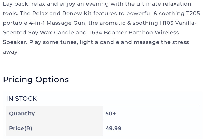The height and width of the screenshot is (139, 207).
Task: Click the Boomer Bamboo Wireless text
Action: pos(141,32)
